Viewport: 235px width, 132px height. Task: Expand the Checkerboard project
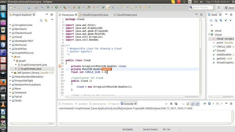10,33
